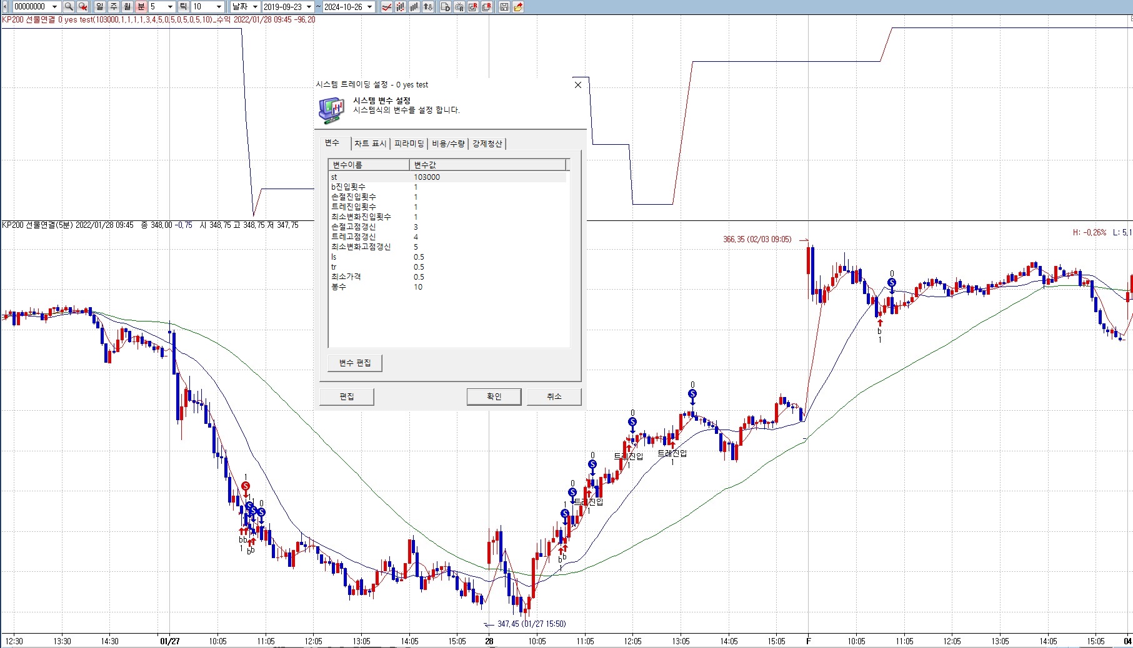Open the 날짜 range type dropdown

pyautogui.click(x=255, y=7)
